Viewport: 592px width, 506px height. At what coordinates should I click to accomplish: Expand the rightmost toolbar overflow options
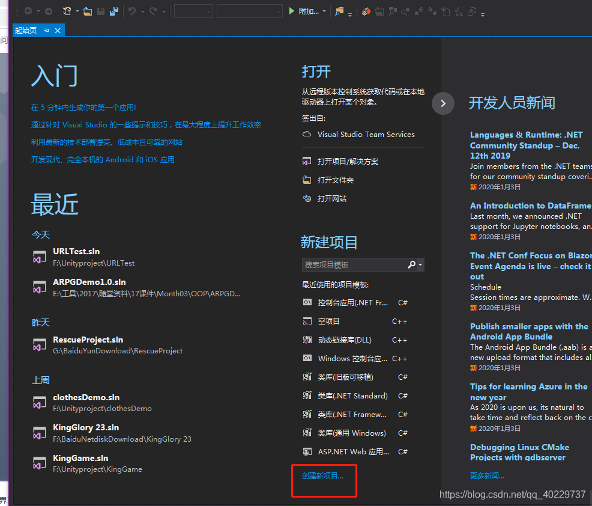(x=483, y=15)
